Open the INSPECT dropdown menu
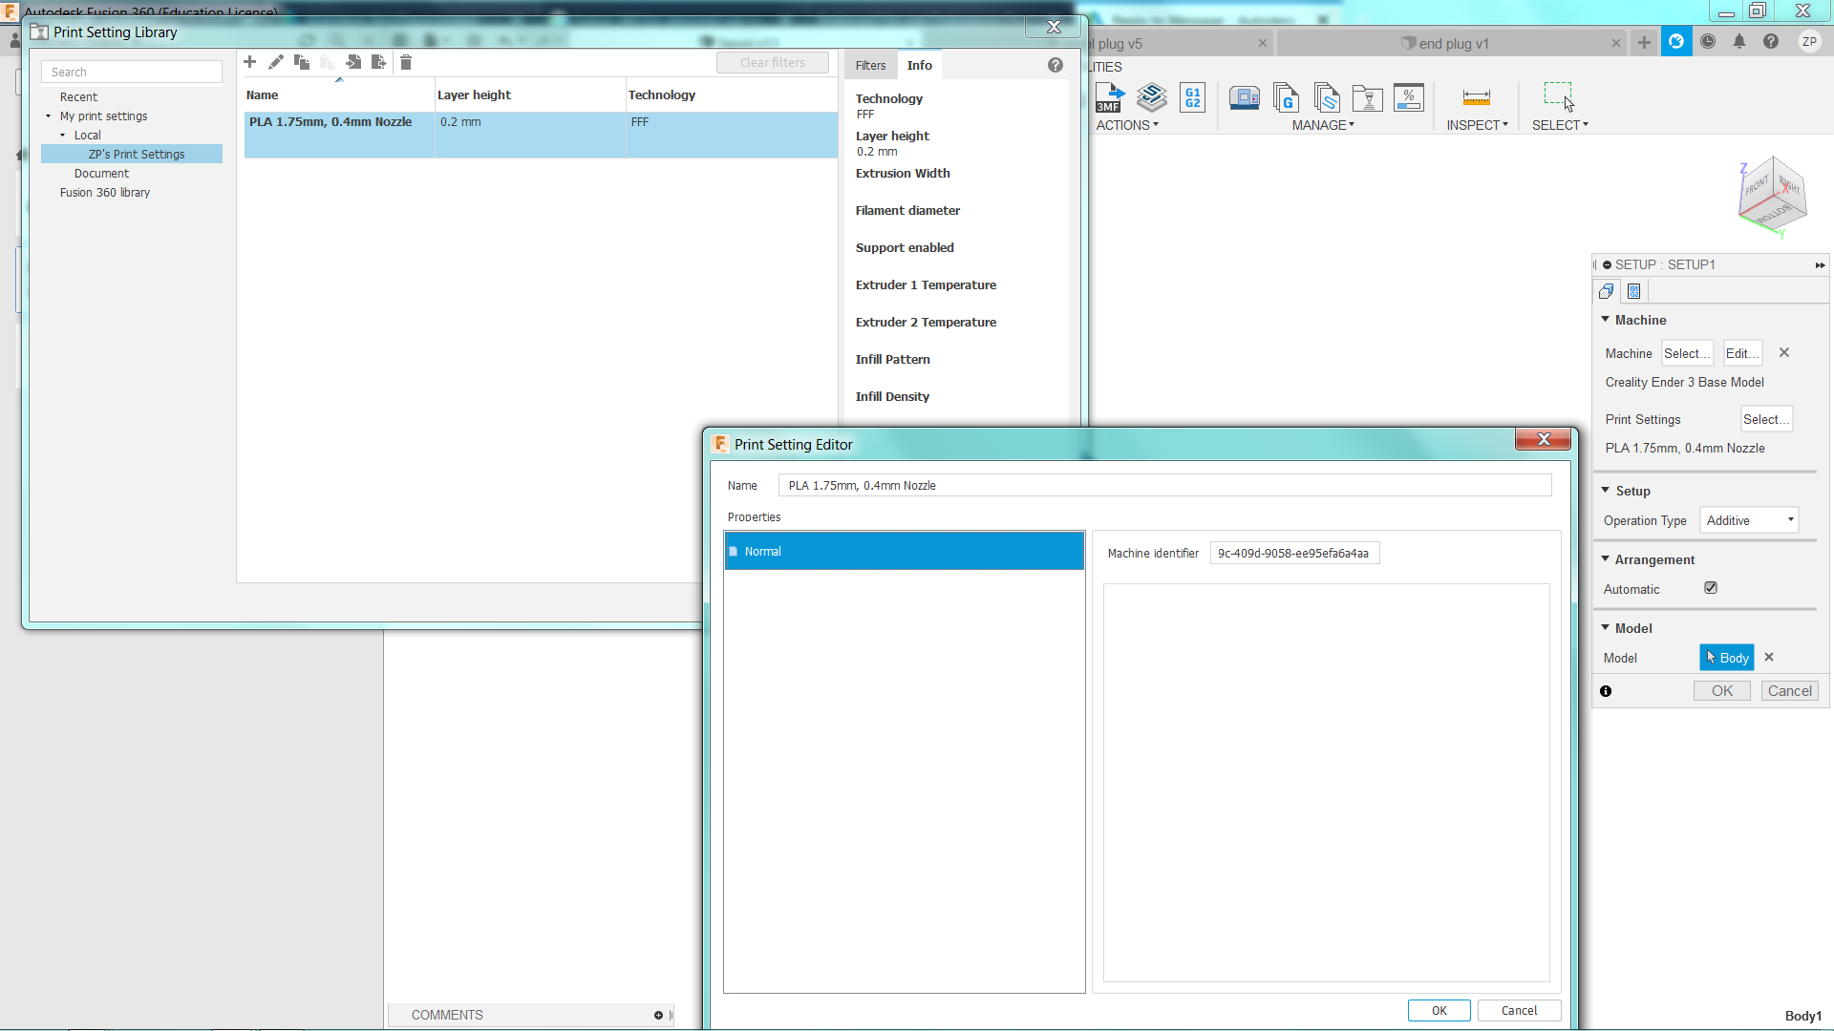The width and height of the screenshot is (1834, 1031). pyautogui.click(x=1477, y=125)
